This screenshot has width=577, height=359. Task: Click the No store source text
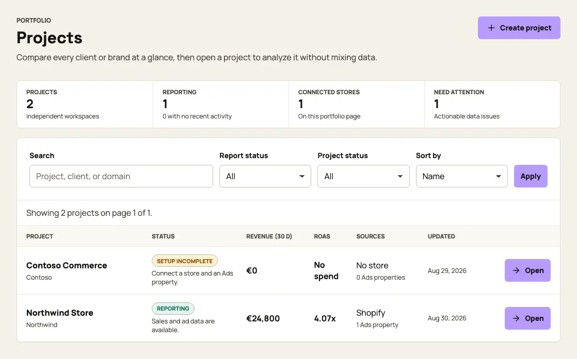[372, 265]
